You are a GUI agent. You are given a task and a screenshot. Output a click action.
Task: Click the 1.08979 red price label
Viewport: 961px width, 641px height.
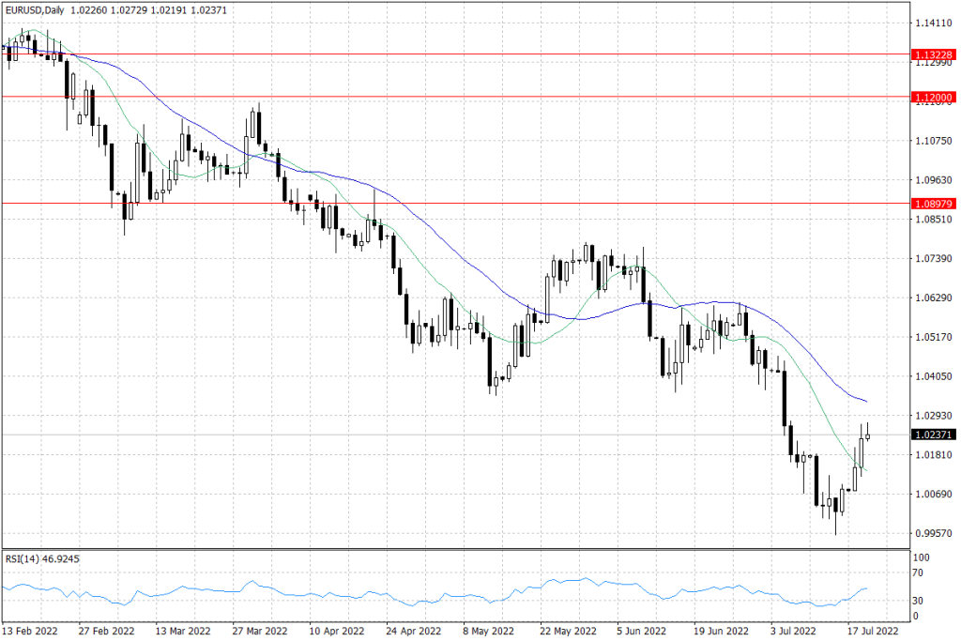coord(934,204)
